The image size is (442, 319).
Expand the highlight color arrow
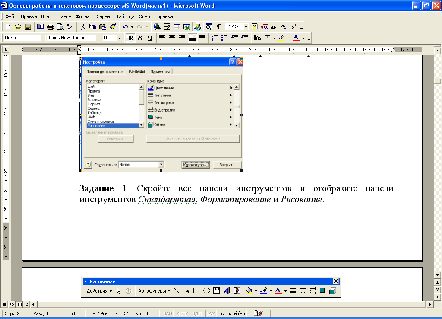point(289,38)
